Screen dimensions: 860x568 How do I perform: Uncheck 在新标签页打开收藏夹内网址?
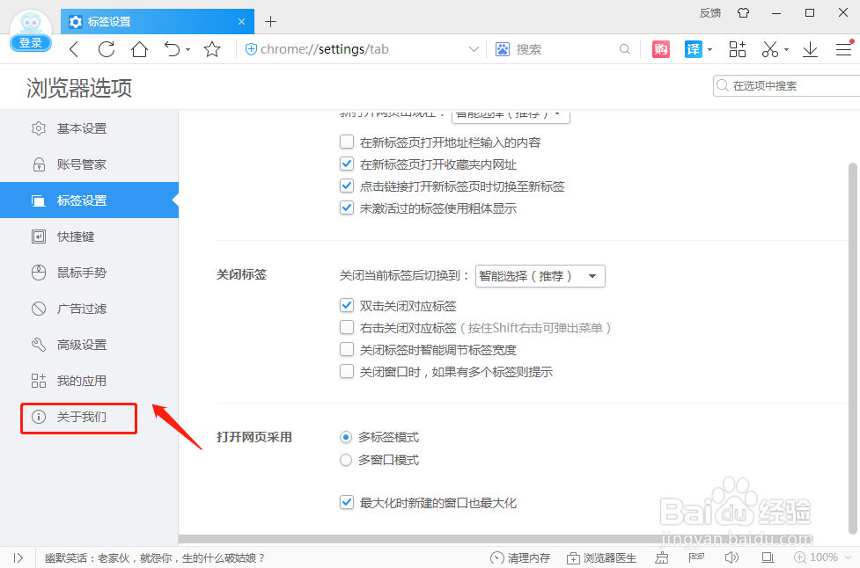pos(347,164)
